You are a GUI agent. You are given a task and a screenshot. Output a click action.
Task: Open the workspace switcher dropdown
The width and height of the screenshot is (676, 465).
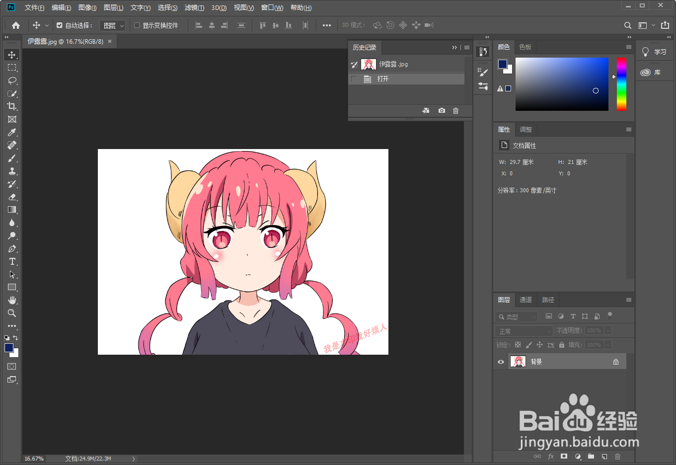pos(647,25)
